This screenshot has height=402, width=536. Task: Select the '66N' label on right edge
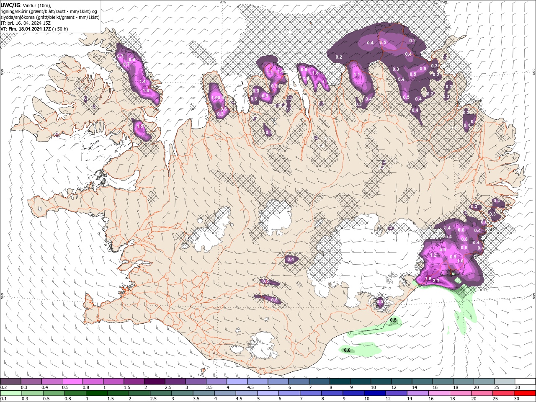point(534,72)
